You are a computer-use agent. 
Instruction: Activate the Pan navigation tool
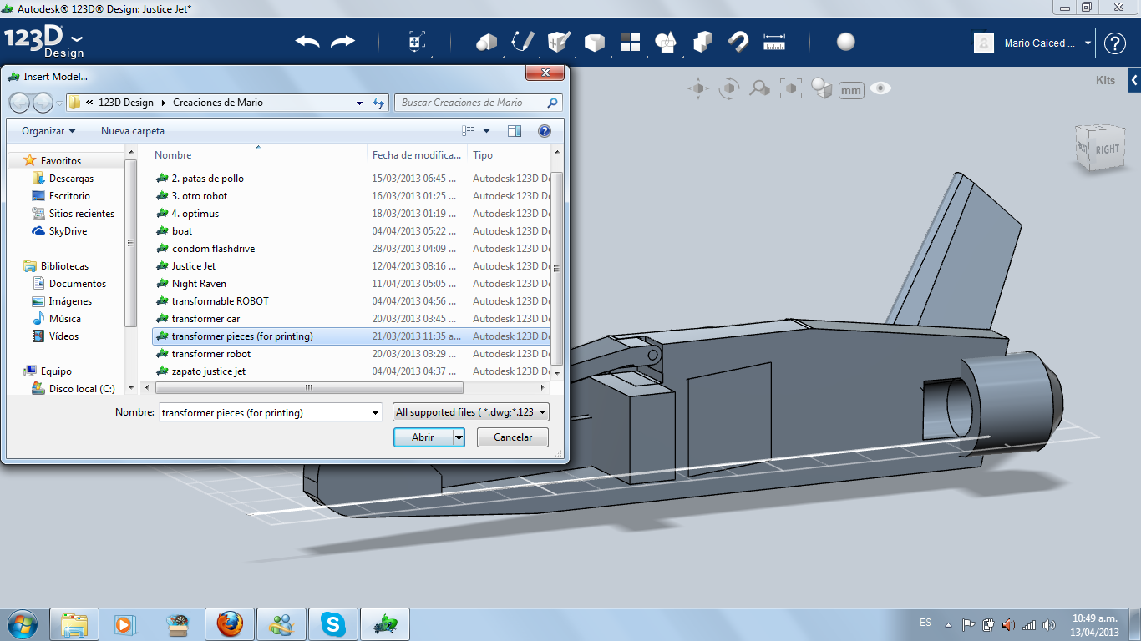(698, 88)
